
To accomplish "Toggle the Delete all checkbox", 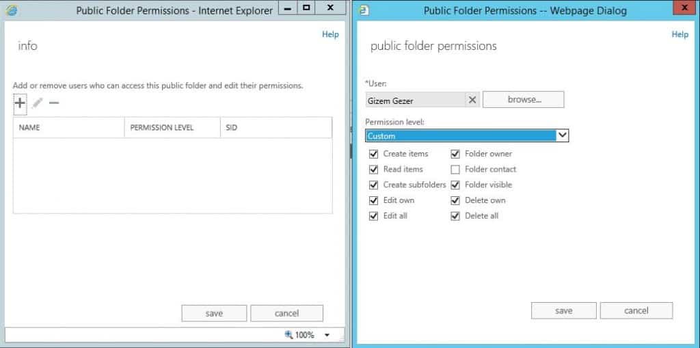I will click(x=455, y=216).
